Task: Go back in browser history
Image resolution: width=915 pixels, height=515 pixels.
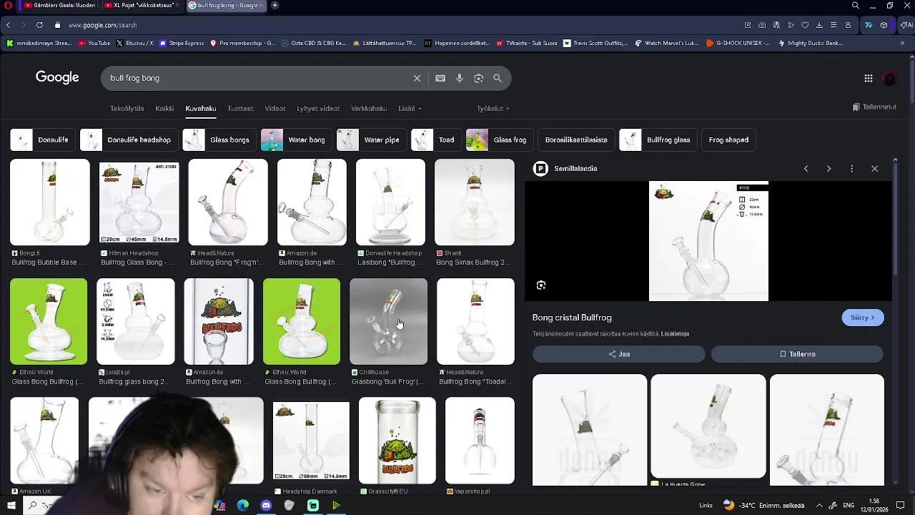Action: tap(8, 25)
